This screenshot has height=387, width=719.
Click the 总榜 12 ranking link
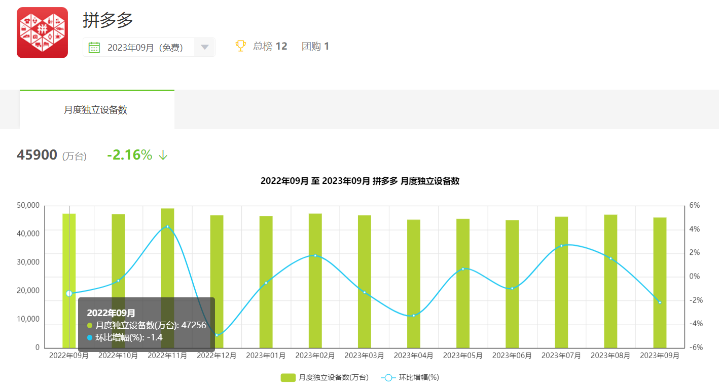(x=270, y=47)
